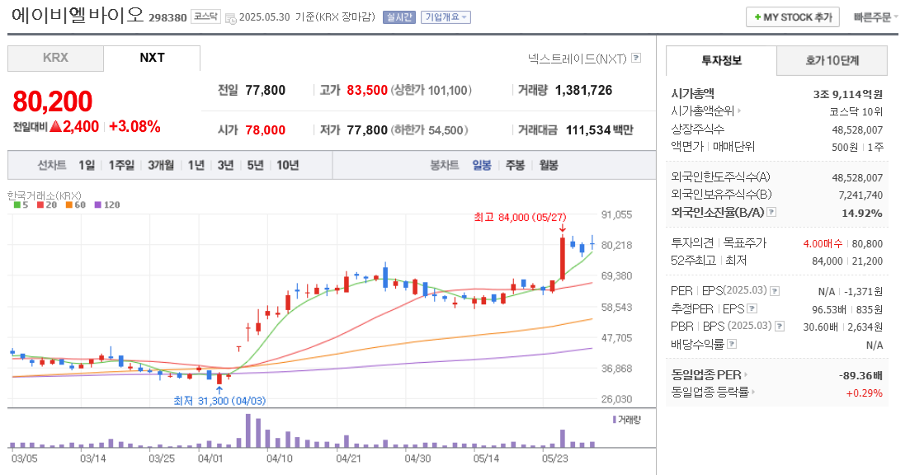910x475 pixels.
Task: Open the 호가 10단계 tab
Action: click(831, 61)
